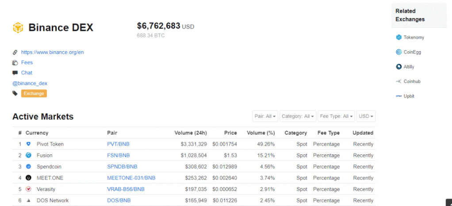Click the $197,035 Verasity volume value
Screen dimensions: 452x206
pos(196,189)
